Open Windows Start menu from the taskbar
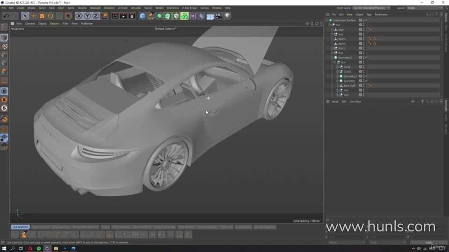The height and width of the screenshot is (252, 449). (4, 248)
